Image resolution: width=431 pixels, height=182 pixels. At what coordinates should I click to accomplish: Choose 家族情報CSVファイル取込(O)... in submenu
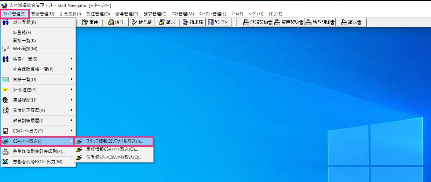(x=113, y=150)
